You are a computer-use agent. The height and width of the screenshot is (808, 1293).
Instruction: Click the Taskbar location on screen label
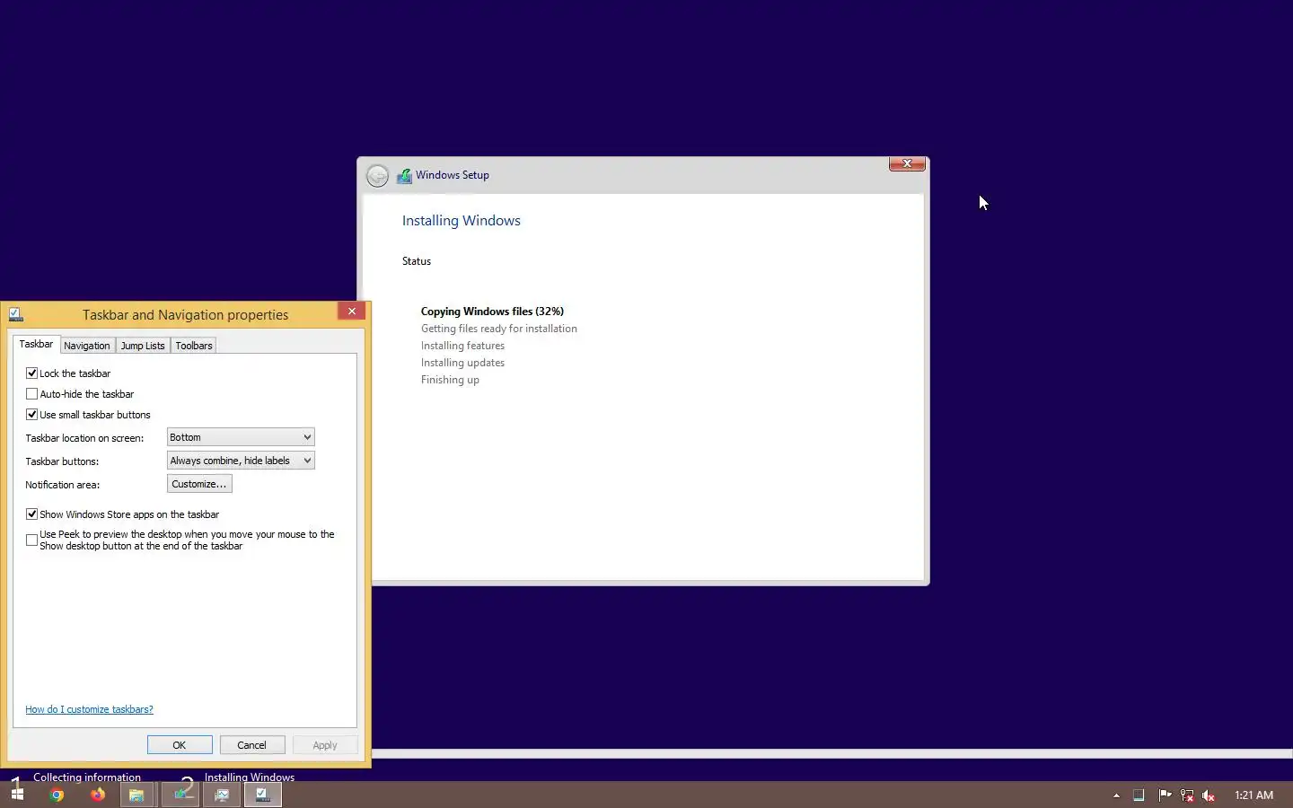[x=84, y=438]
